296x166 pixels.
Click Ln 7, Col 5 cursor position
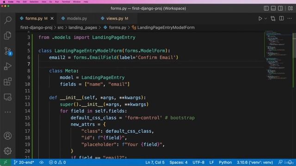155,162
